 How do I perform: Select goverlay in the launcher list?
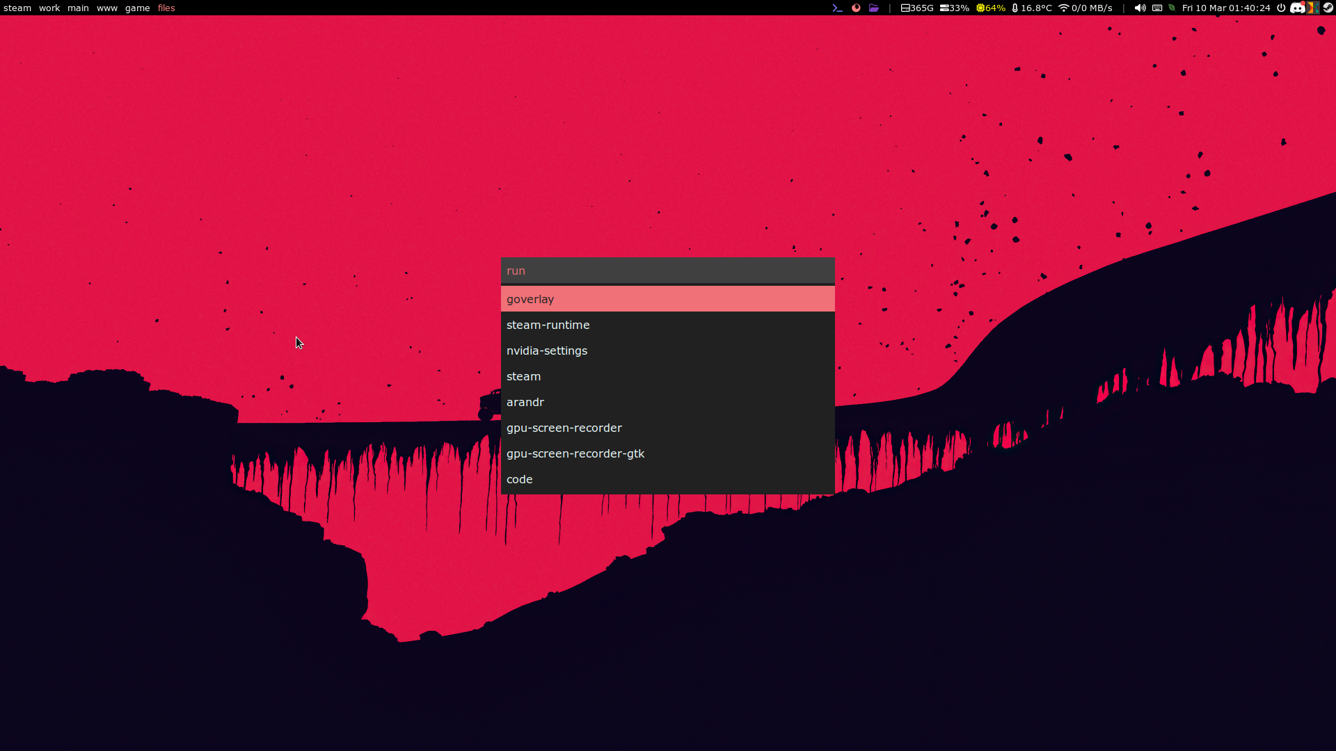point(668,299)
